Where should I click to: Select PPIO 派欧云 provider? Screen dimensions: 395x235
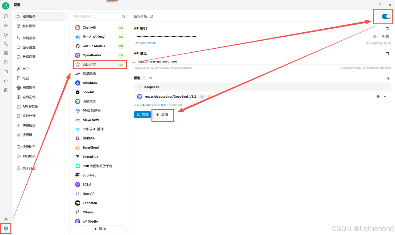[x=100, y=111]
